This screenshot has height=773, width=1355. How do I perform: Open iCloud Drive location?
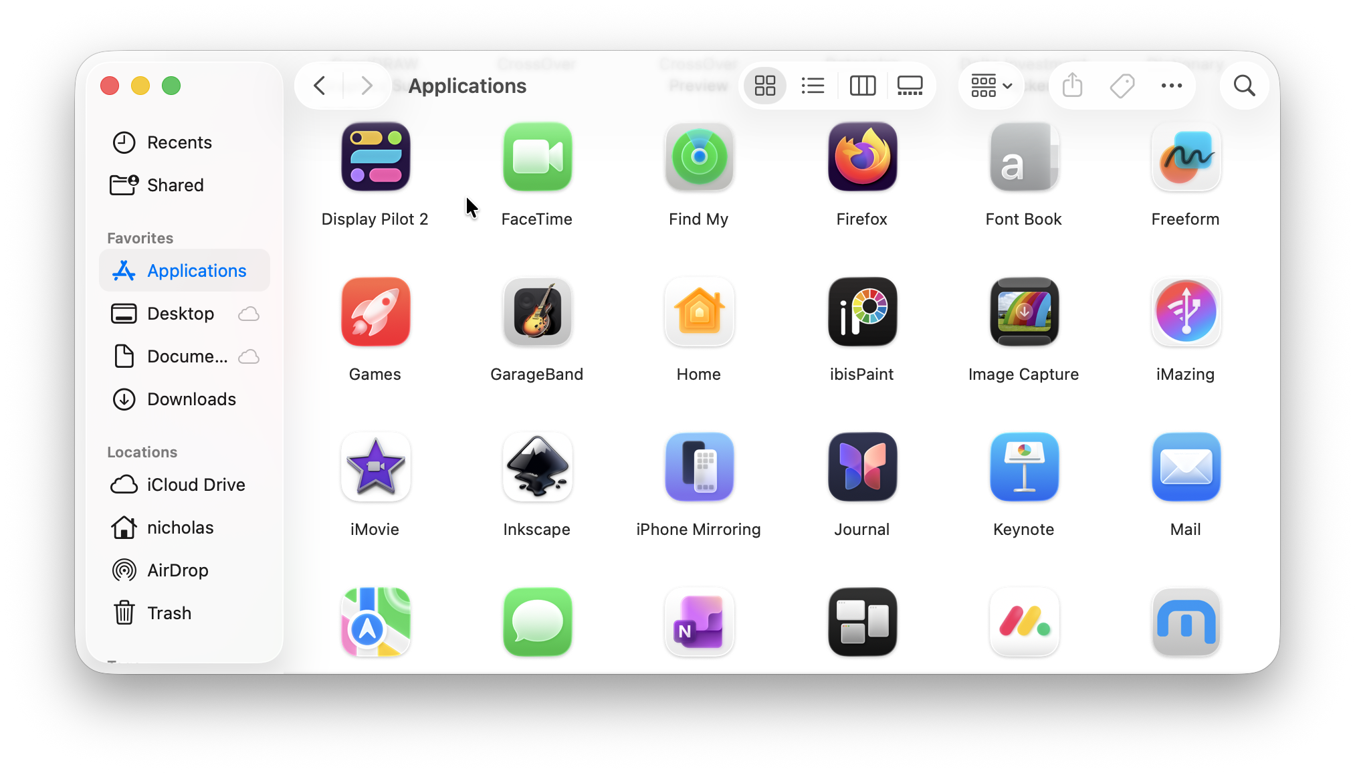[x=185, y=485]
